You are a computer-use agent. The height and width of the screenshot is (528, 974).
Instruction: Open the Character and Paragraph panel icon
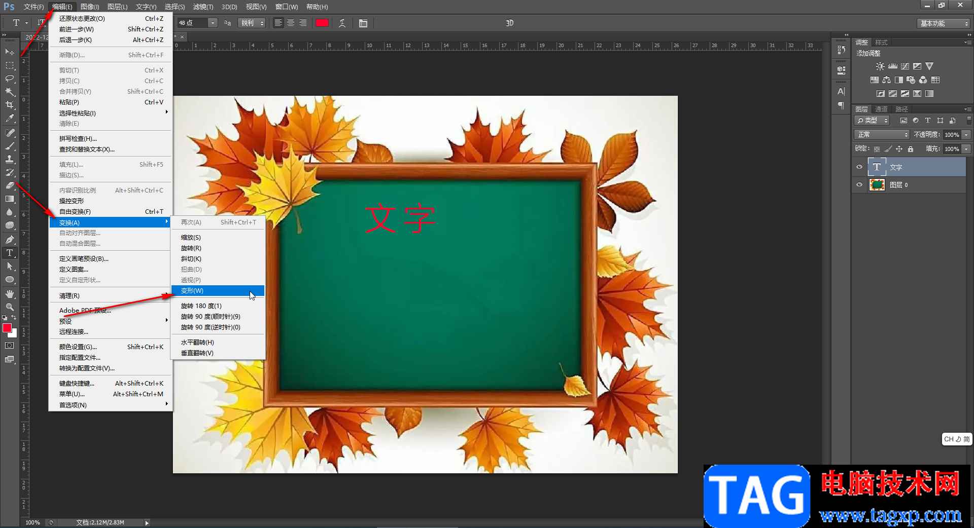pos(363,23)
